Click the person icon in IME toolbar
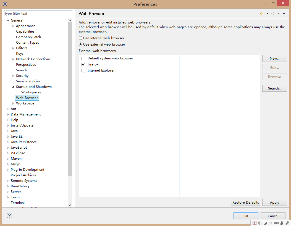Screen dimensions: 291x226 click(282, 223)
